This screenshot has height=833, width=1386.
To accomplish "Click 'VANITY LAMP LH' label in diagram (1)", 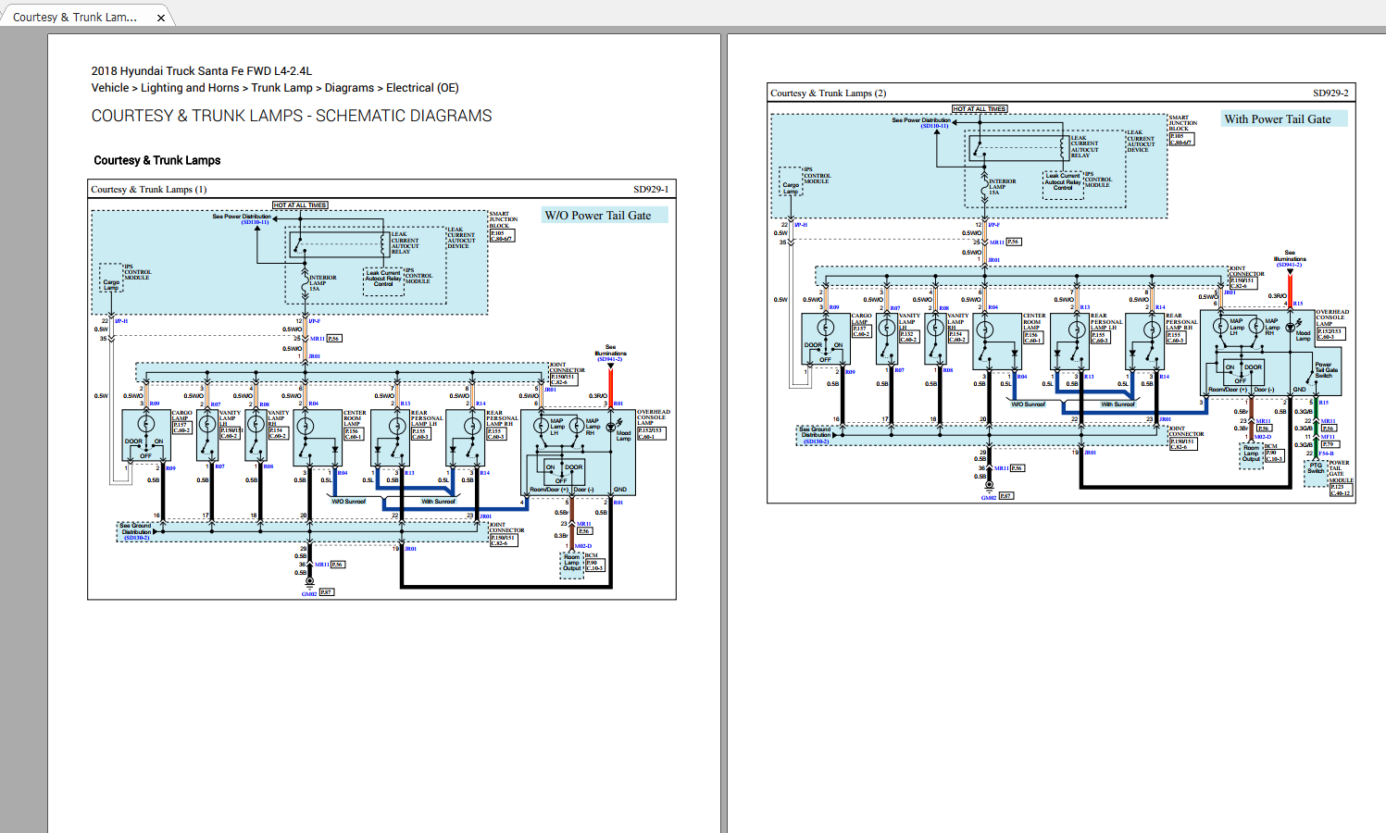I will coord(229,417).
